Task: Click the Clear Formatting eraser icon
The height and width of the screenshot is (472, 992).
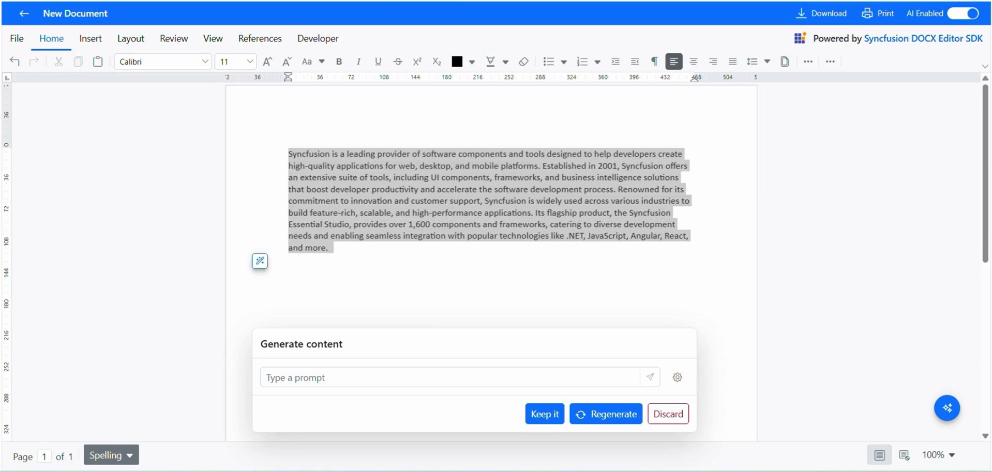Action: (523, 62)
